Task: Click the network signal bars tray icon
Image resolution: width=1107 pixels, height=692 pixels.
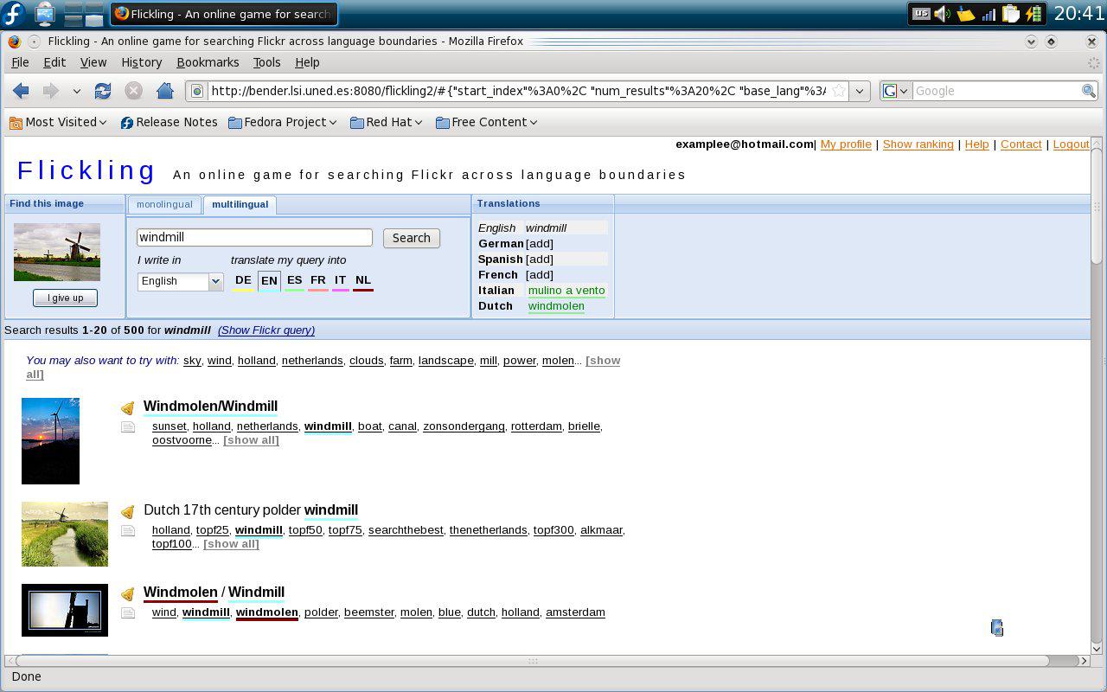Action: 989,14
